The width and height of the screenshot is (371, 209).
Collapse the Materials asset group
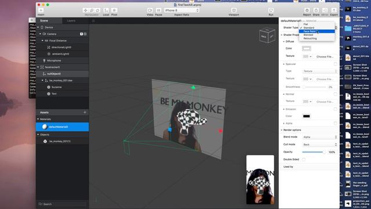tap(38, 119)
